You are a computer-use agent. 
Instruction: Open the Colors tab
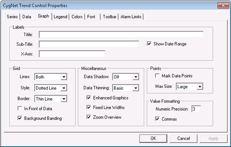77,17
